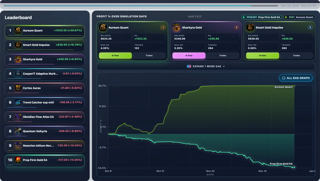
Task: Open Trades for Aureum Quant
Action: (x=149, y=56)
